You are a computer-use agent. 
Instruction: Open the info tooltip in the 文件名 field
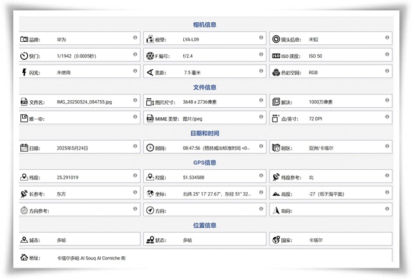134,100
